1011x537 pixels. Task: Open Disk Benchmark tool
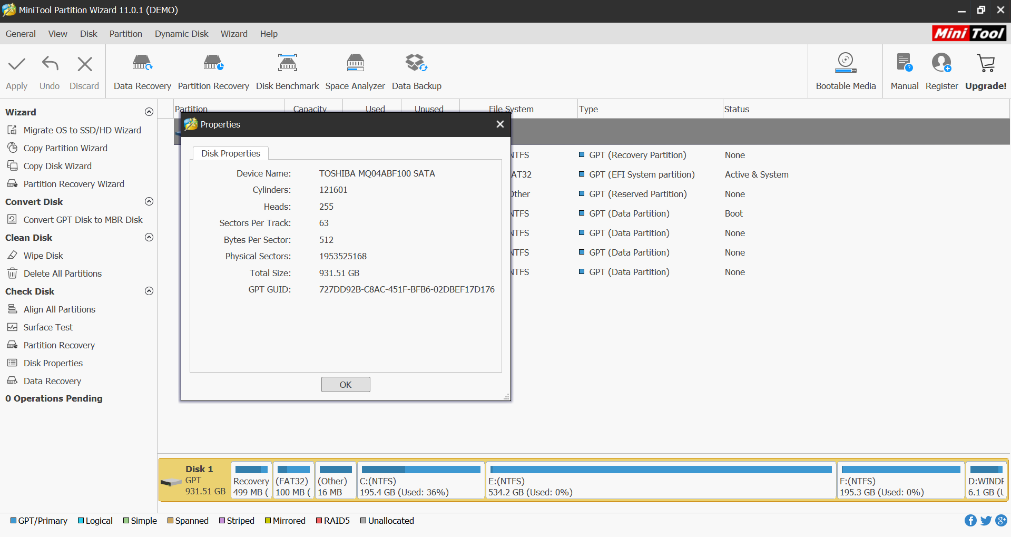tap(288, 71)
